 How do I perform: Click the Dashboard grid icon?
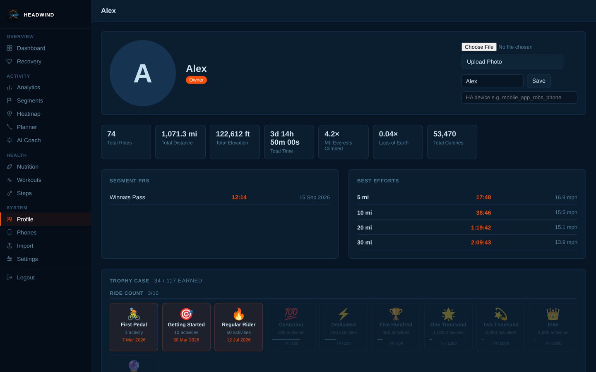(10, 48)
